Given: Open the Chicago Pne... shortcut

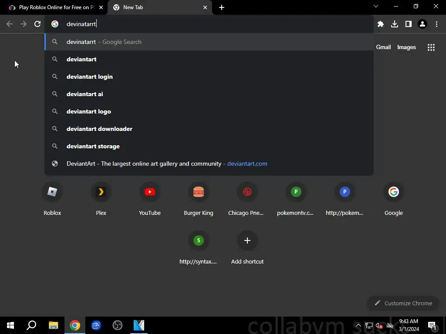Looking at the screenshot, I should coord(247,199).
